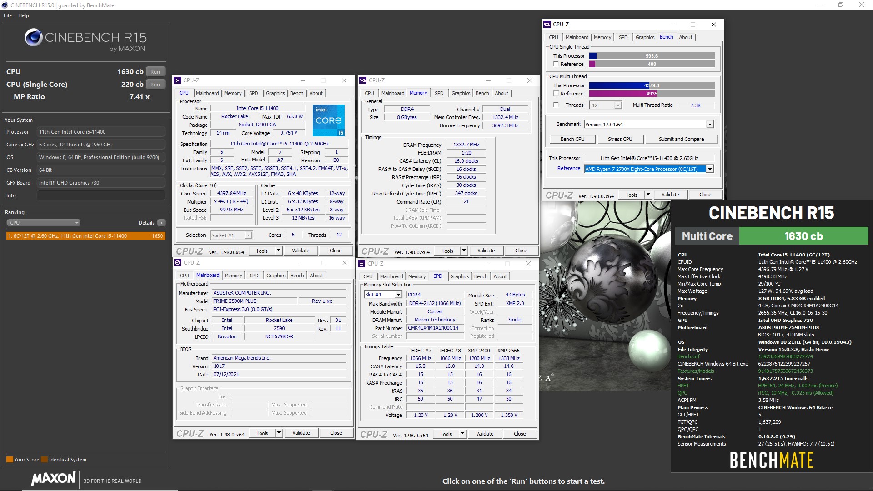873x491 pixels.
Task: Click the Info field in Your System
Action: (x=100, y=195)
